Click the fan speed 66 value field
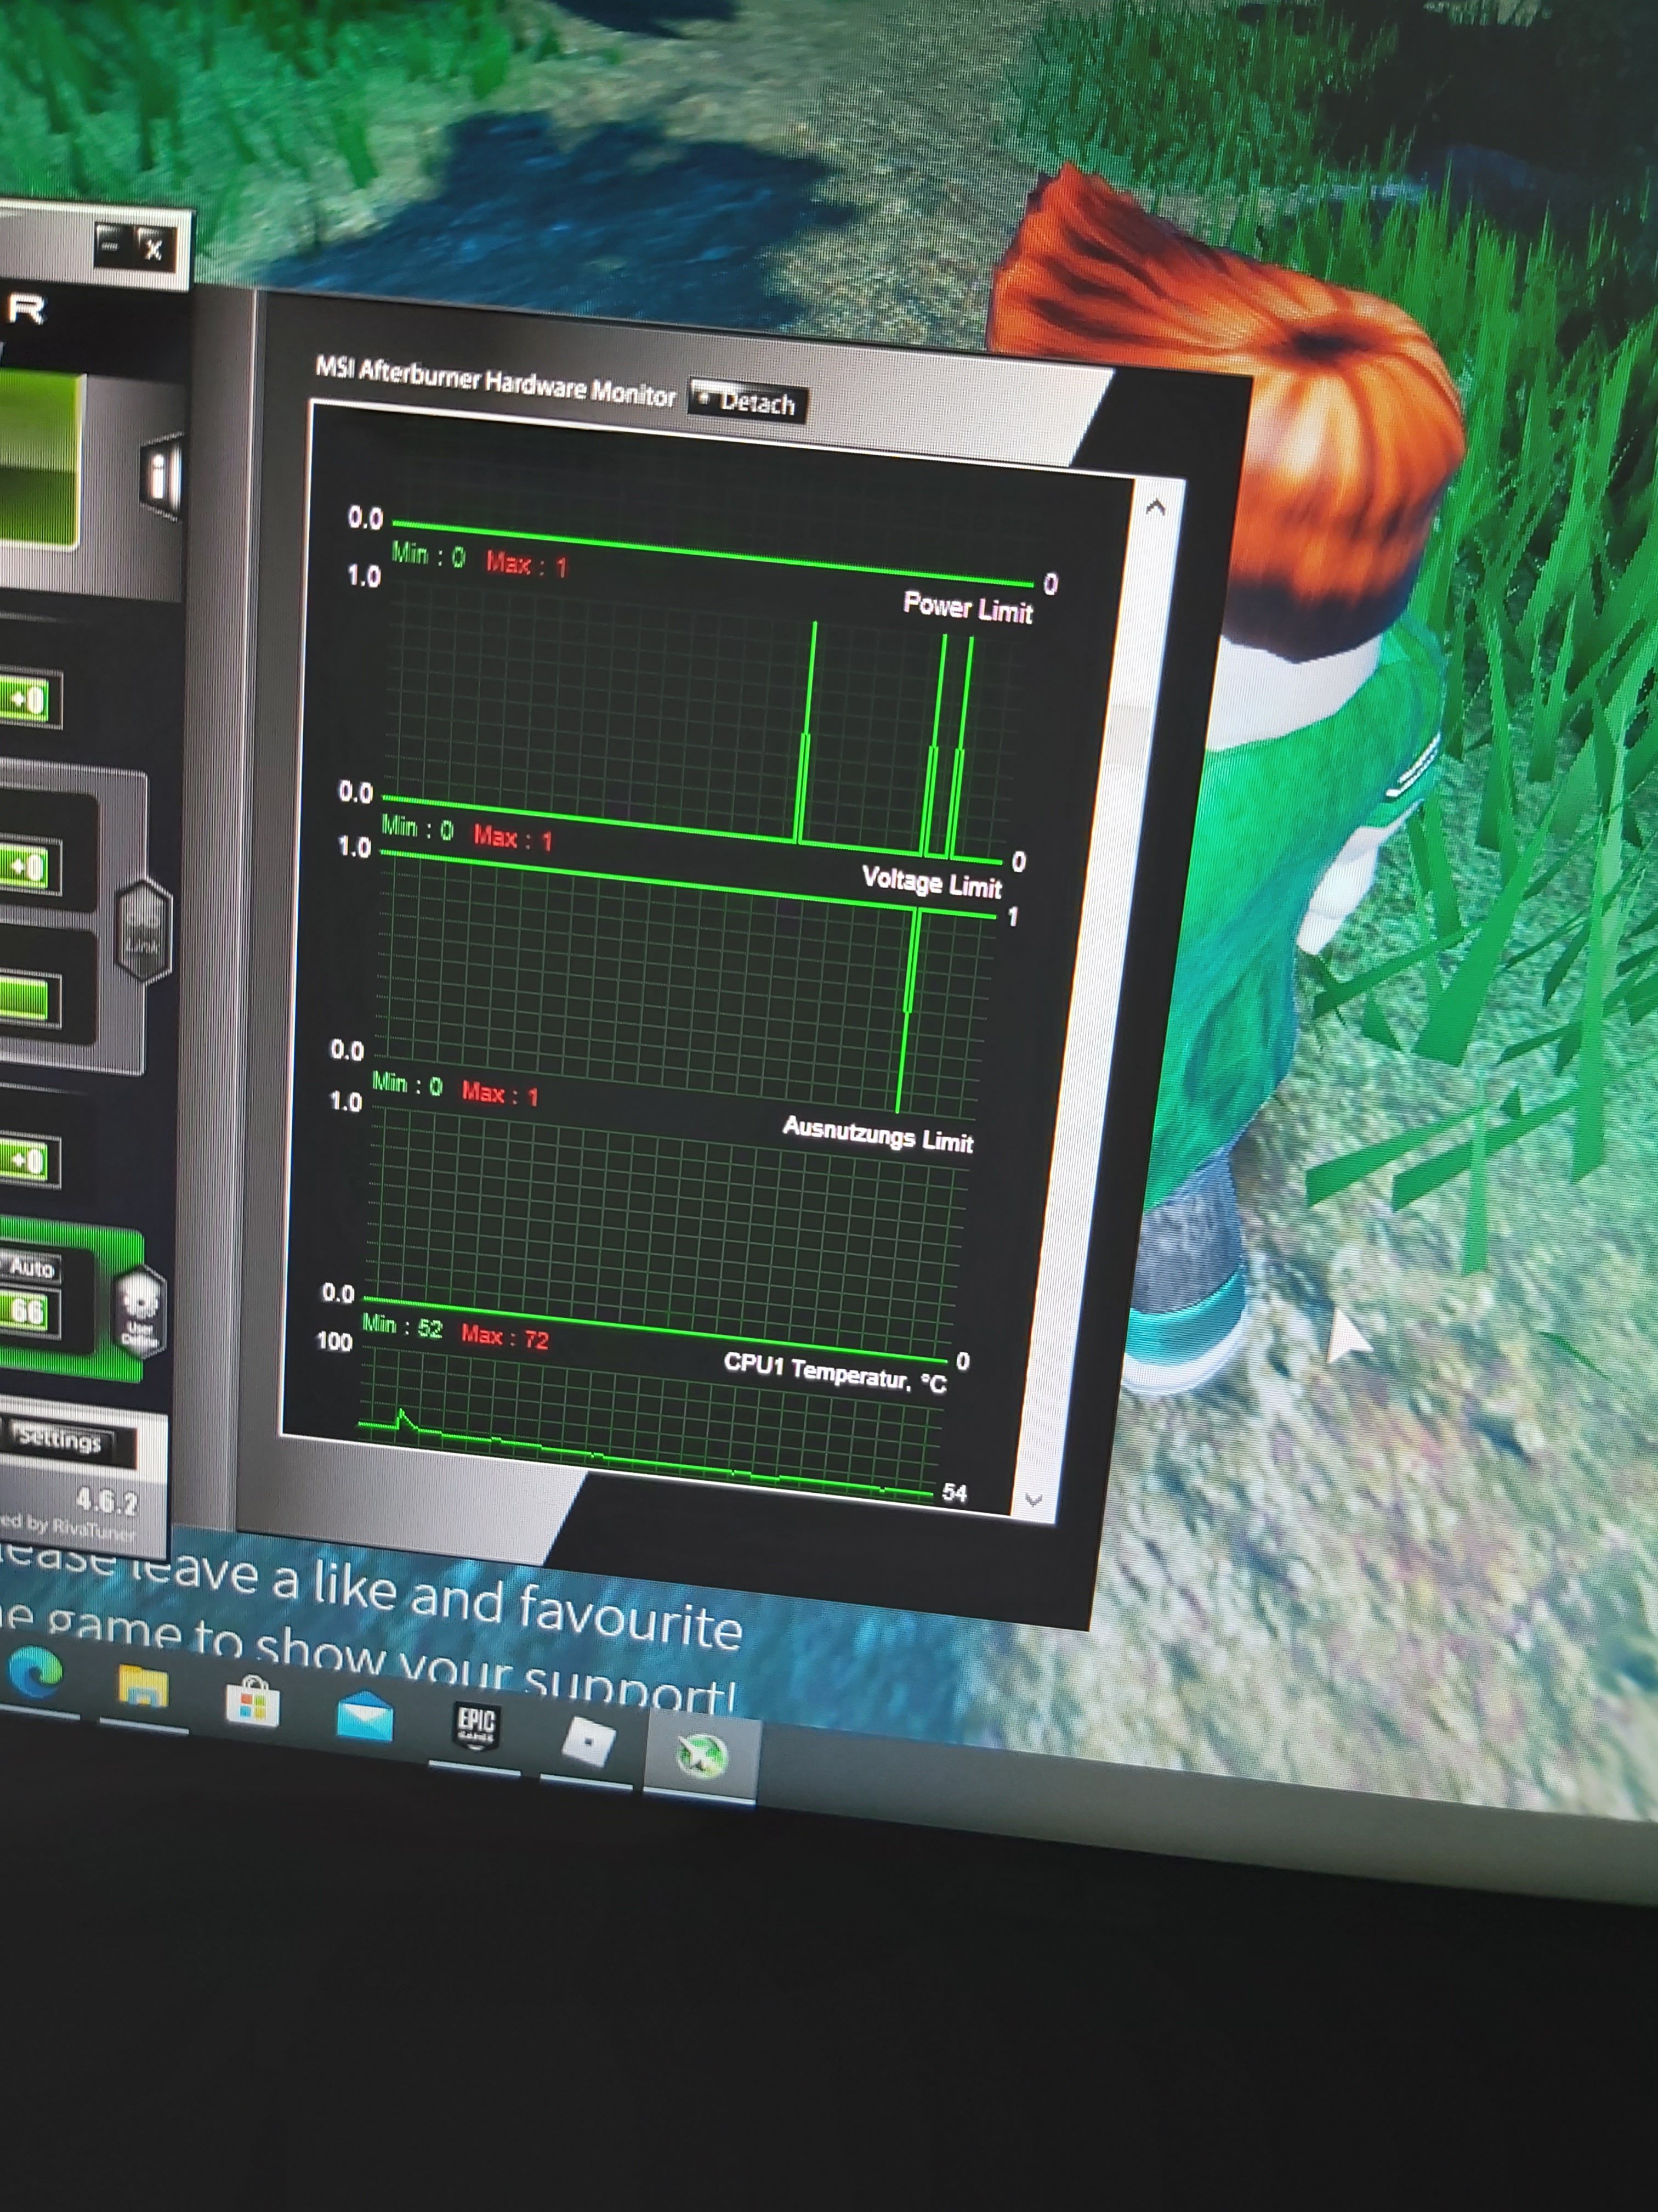This screenshot has width=1658, height=2212. pos(27,1312)
